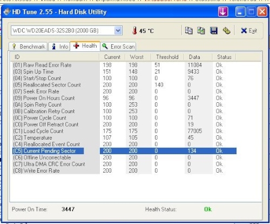Click the highlighted (C5) Current Pending Sector row
This screenshot has width=270, height=224.
(124, 151)
